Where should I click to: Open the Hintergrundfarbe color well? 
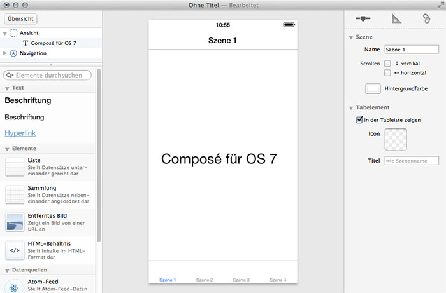tap(373, 88)
